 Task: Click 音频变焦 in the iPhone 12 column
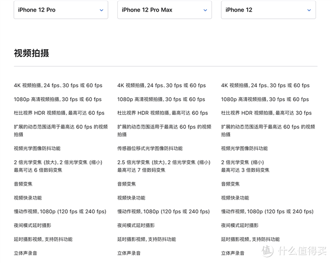[230, 184]
